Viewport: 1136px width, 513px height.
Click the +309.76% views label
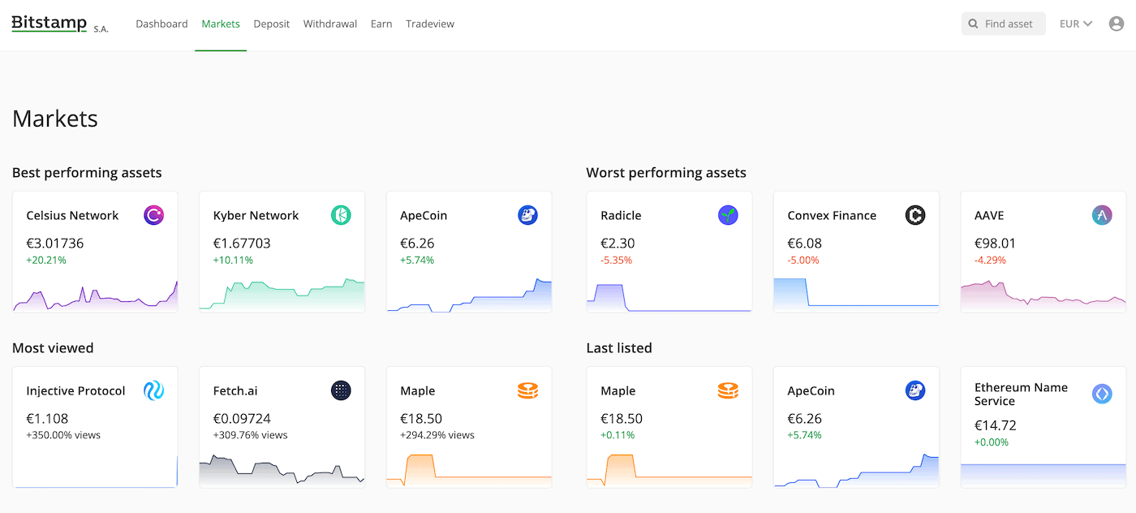251,435
